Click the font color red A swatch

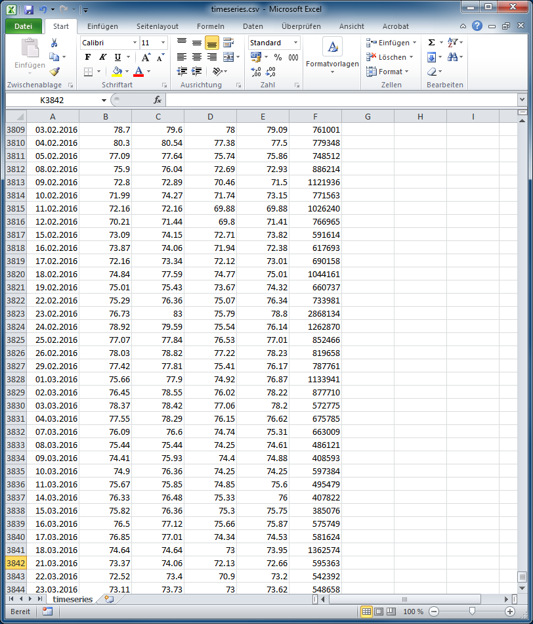(139, 72)
